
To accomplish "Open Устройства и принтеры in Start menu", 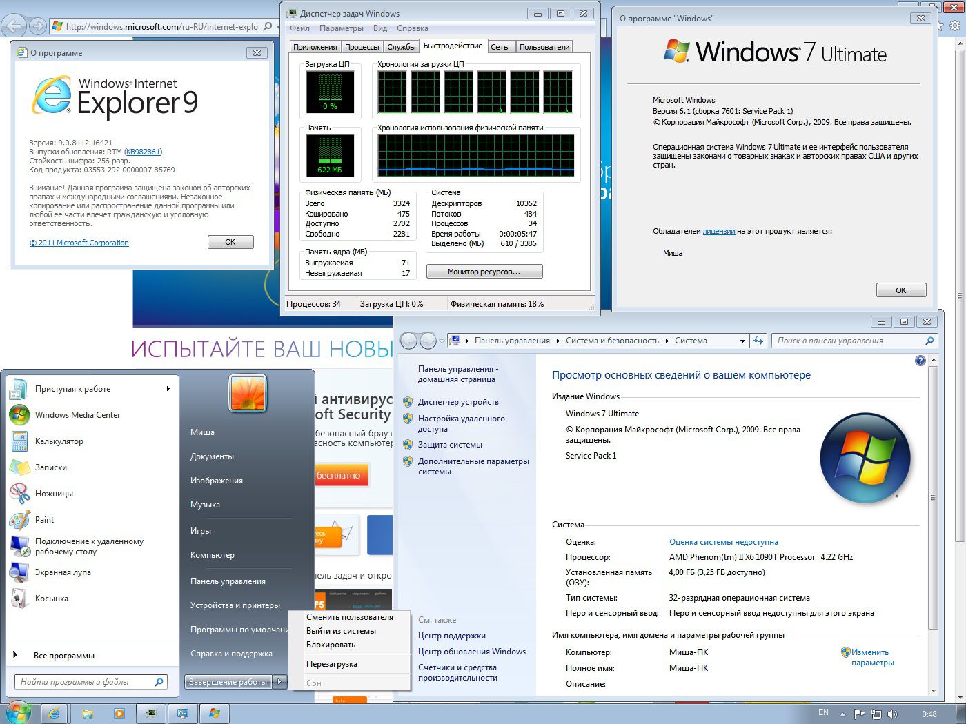I will (235, 605).
